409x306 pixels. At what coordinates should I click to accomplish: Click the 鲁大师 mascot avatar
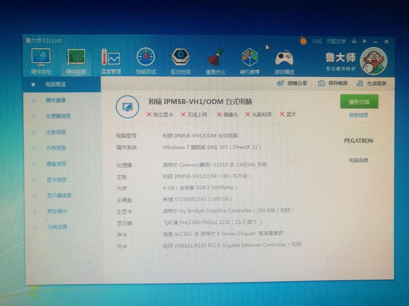[373, 61]
